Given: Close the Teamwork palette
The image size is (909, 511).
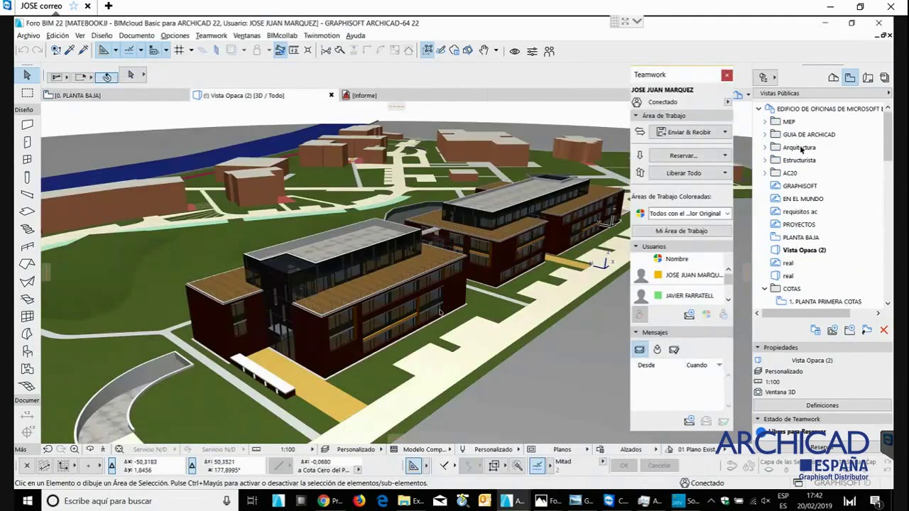Looking at the screenshot, I should click(726, 75).
